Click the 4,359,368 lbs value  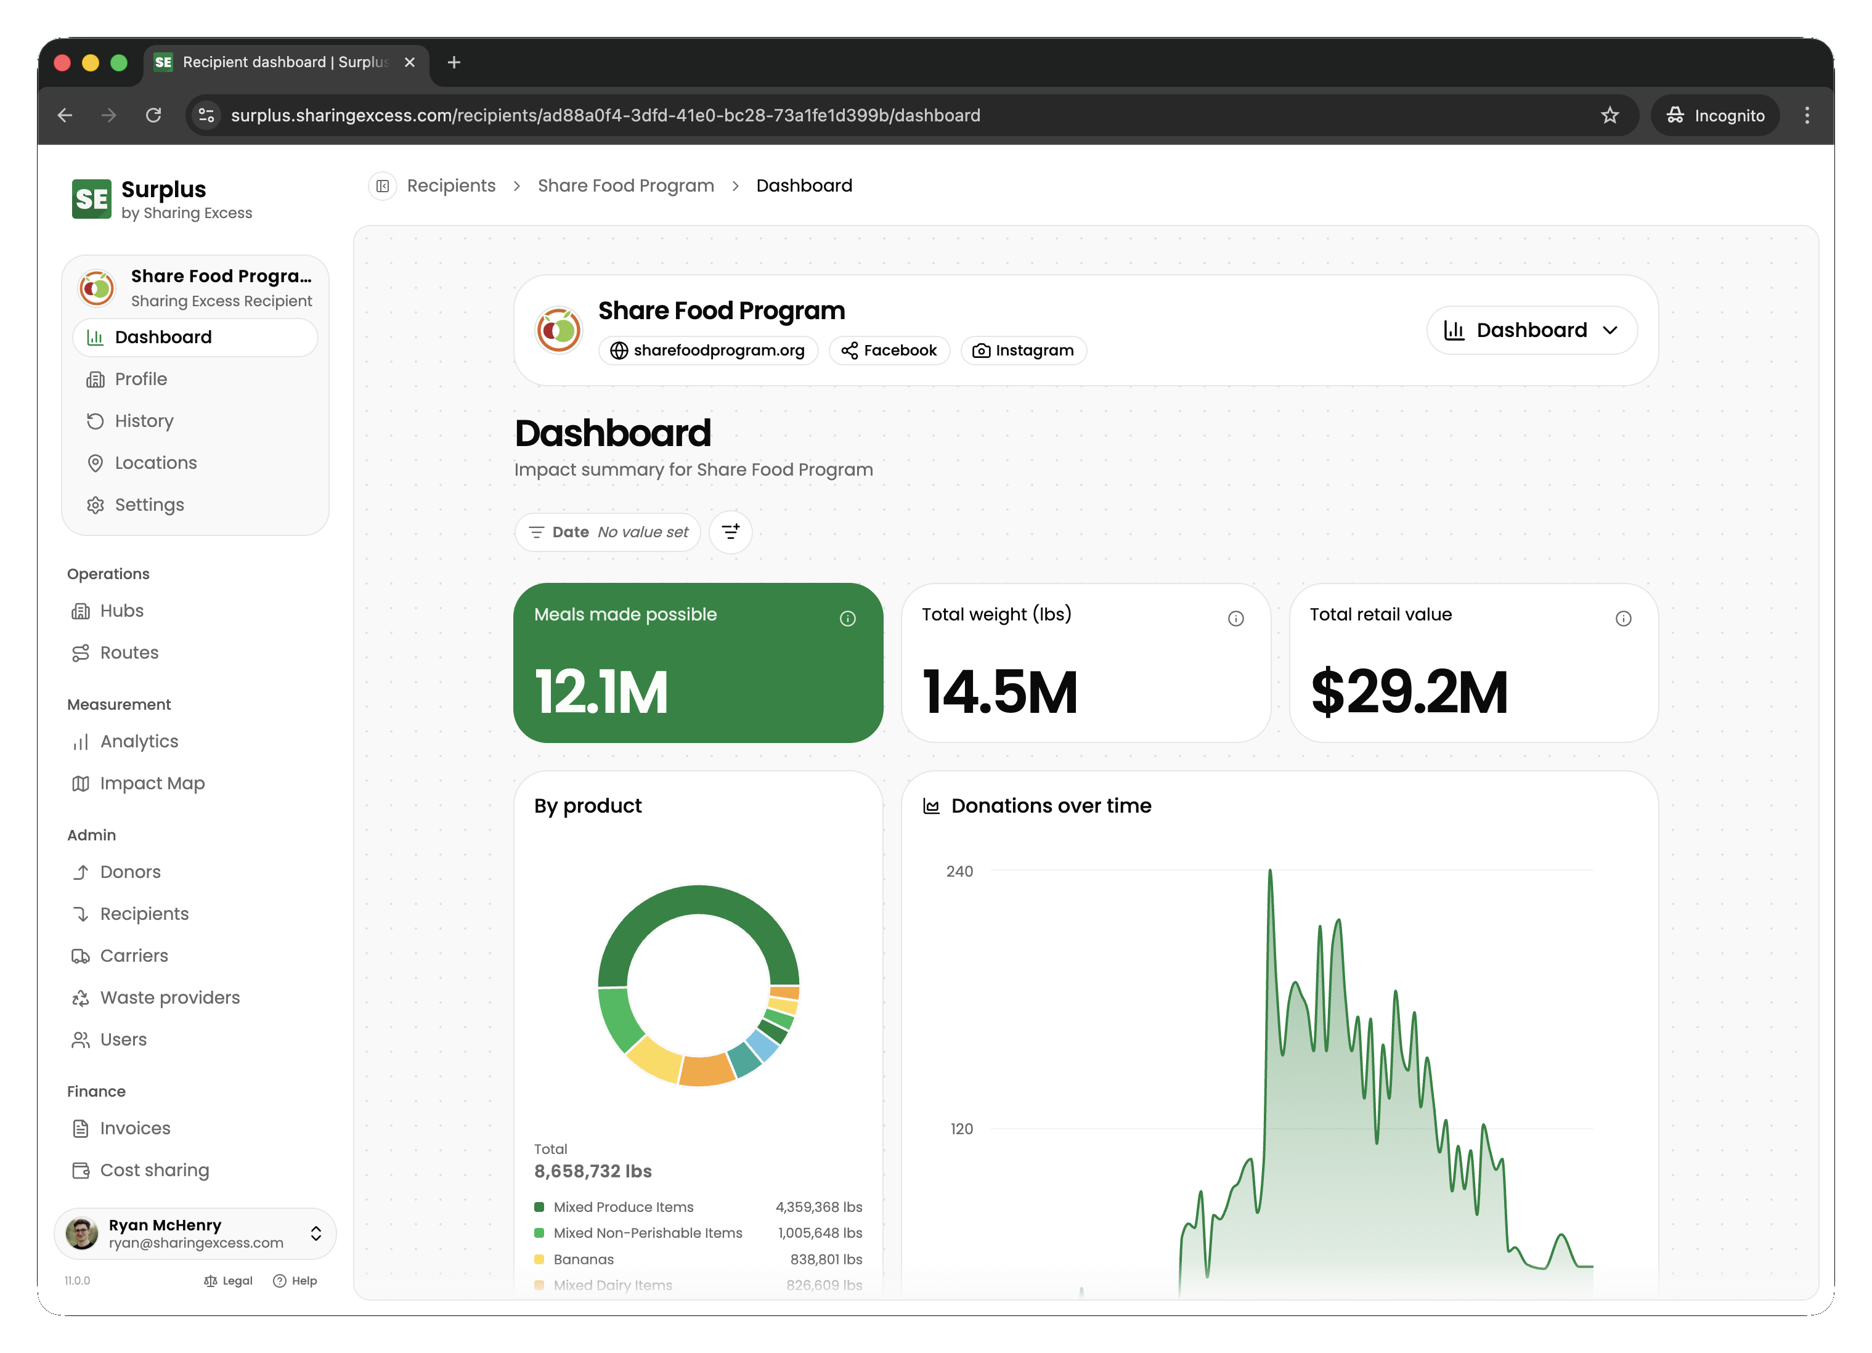(818, 1207)
